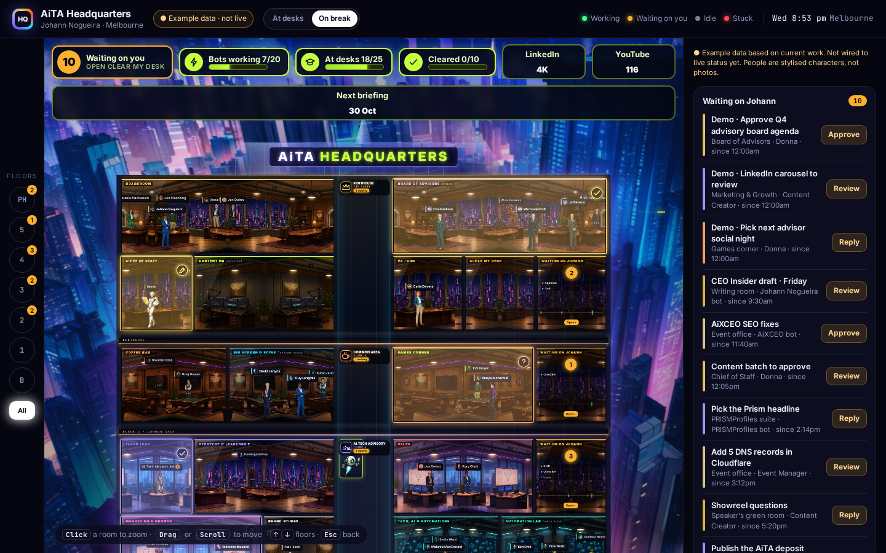Click the Common Area coffee cup icon
The image size is (886, 553).
click(346, 355)
